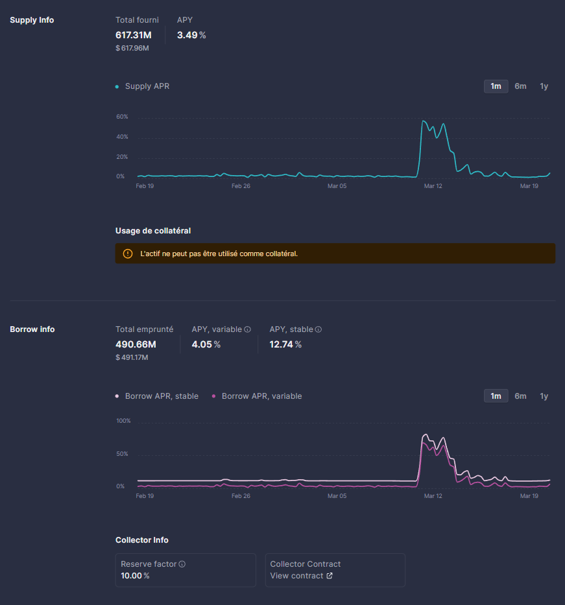Click the Reserve factor 10.00% card

[x=186, y=570]
